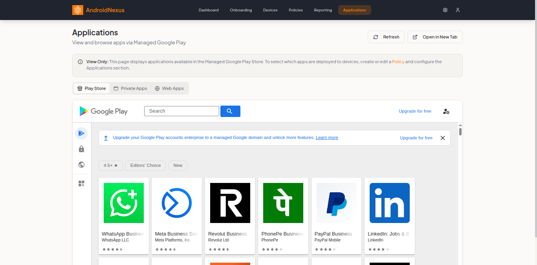
Task: Toggle the 4.5+ star filter chip
Action: coord(111,166)
